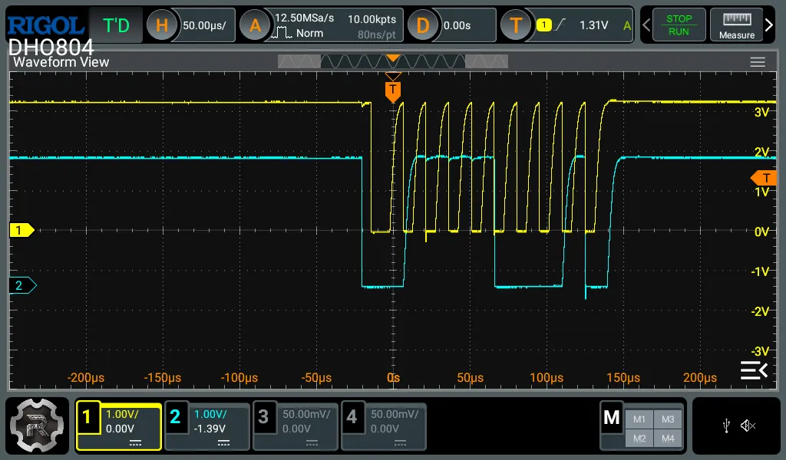
Task: Select the yellow channel 1 ground marker
Action: pyautogui.click(x=22, y=230)
